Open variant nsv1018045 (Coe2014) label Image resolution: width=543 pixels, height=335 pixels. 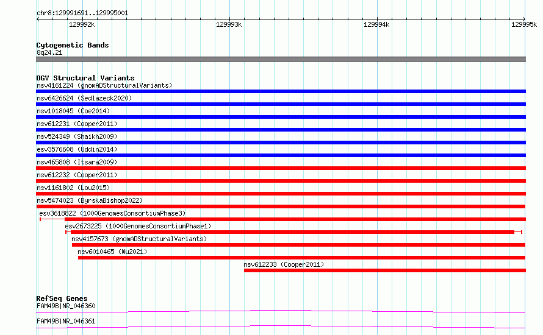coord(73,111)
